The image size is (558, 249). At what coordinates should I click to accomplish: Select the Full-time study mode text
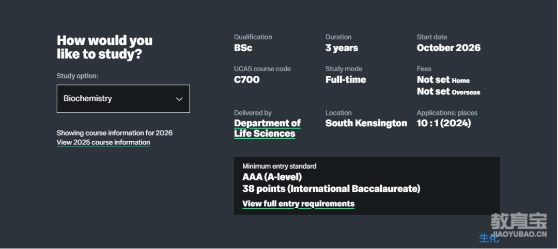click(x=346, y=79)
